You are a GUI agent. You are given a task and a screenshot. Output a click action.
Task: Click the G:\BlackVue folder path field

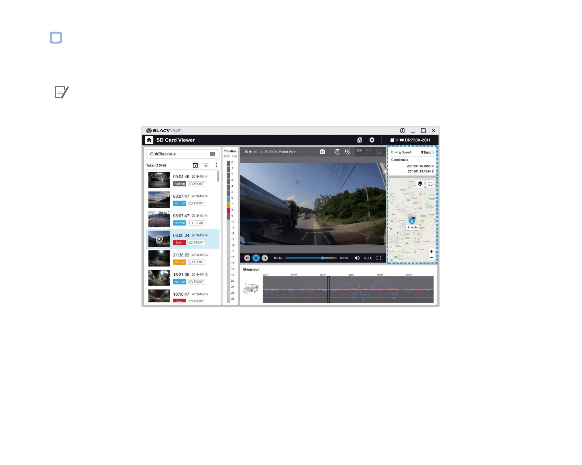coord(183,154)
